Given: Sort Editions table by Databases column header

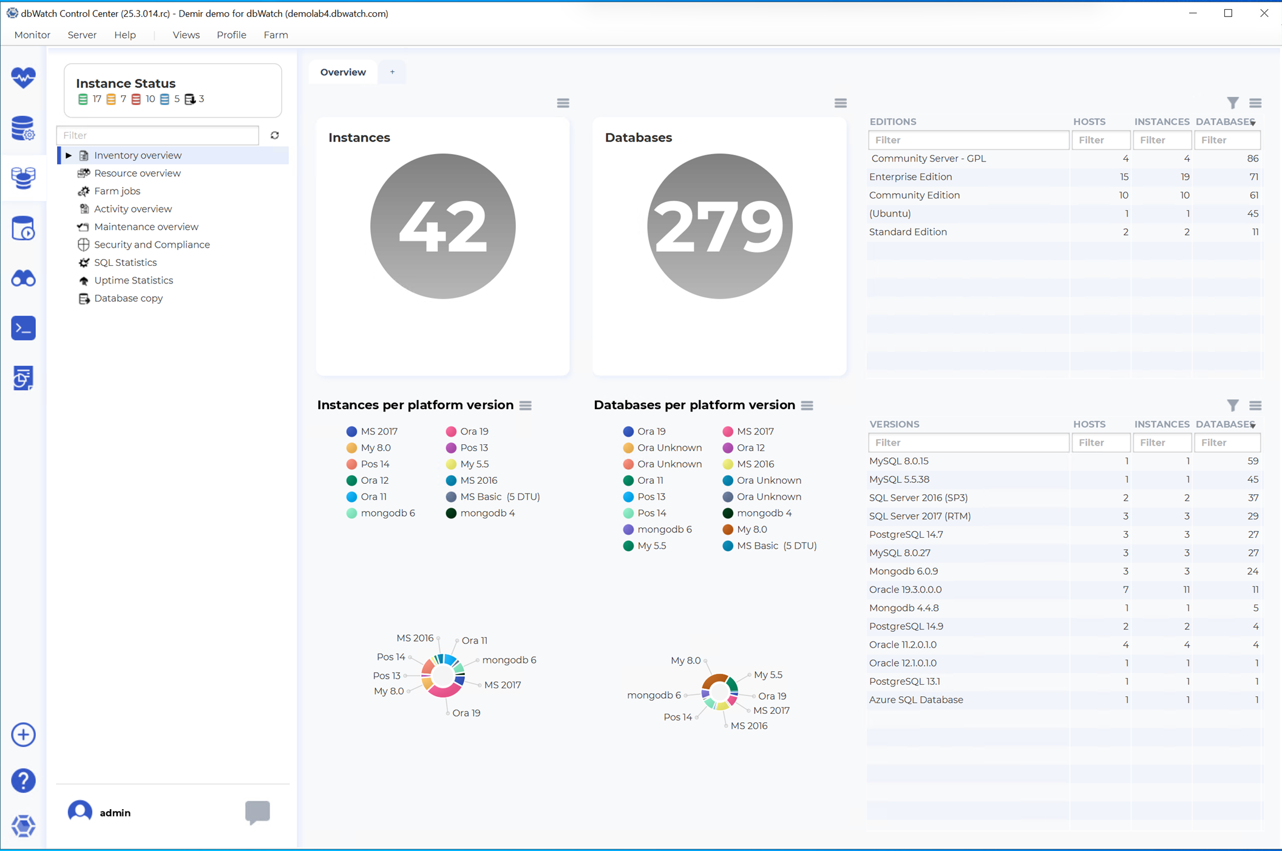Looking at the screenshot, I should 1224,121.
